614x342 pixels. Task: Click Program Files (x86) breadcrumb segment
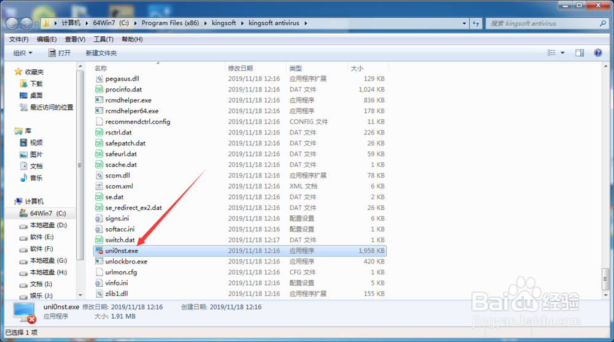(170, 23)
